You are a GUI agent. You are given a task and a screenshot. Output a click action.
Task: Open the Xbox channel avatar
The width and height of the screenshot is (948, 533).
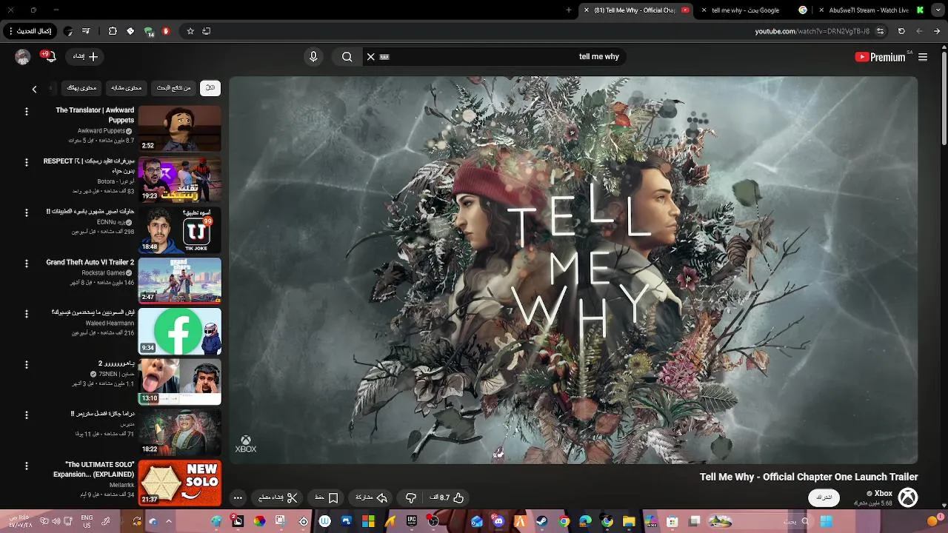click(908, 497)
